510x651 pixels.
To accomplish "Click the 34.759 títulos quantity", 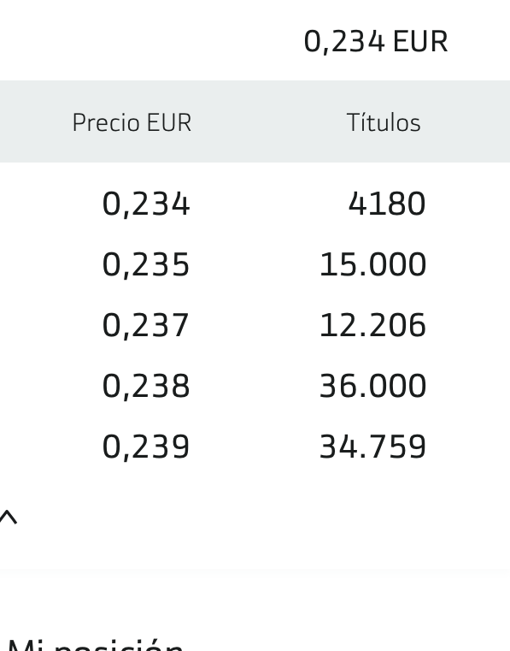I will click(372, 447).
